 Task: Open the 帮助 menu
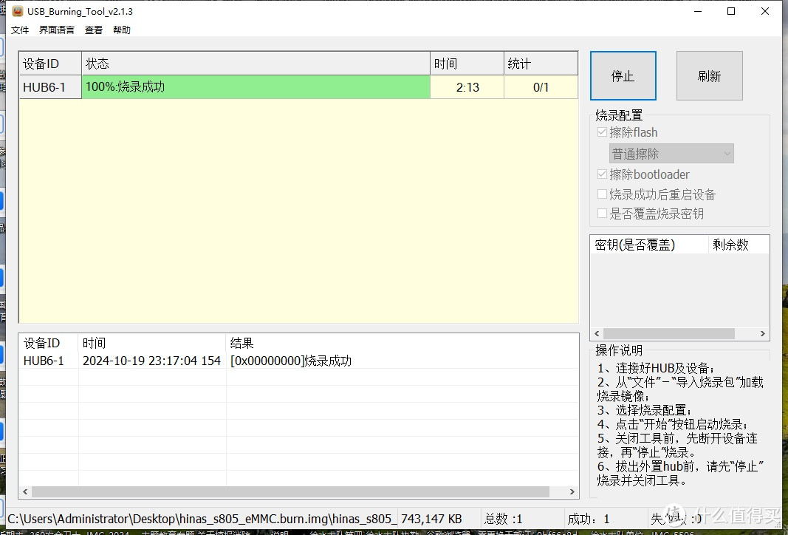[122, 30]
